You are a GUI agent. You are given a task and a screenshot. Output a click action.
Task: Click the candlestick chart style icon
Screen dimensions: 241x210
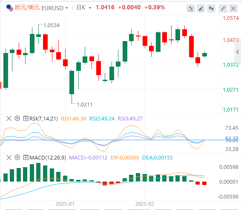pyautogui.click(x=211, y=8)
